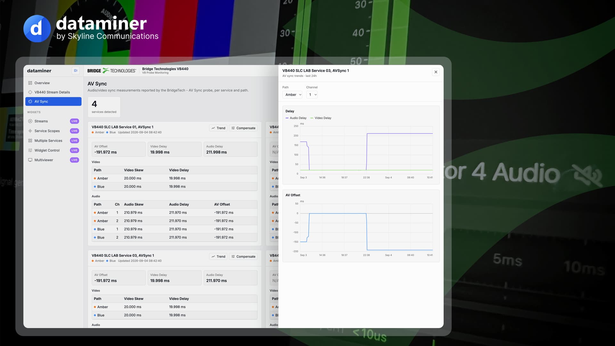The width and height of the screenshot is (615, 346).
Task: Toggle the Video Delay legend entry
Action: [321, 118]
